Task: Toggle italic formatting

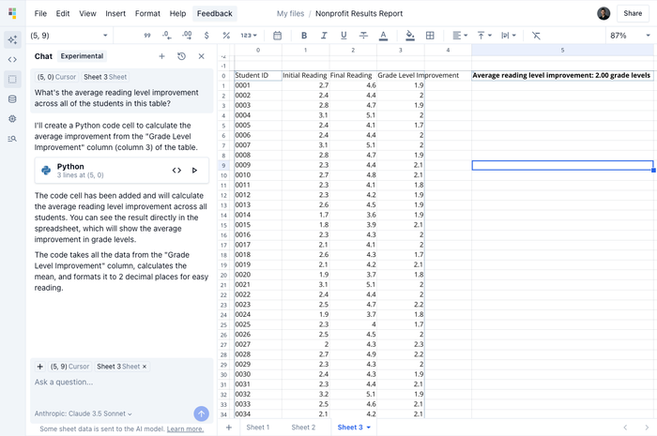Action: coord(324,36)
